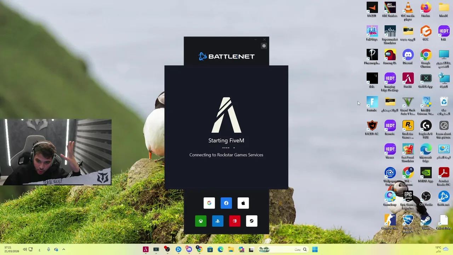
Task: Open File Explorer from the taskbar
Action: [231, 249]
